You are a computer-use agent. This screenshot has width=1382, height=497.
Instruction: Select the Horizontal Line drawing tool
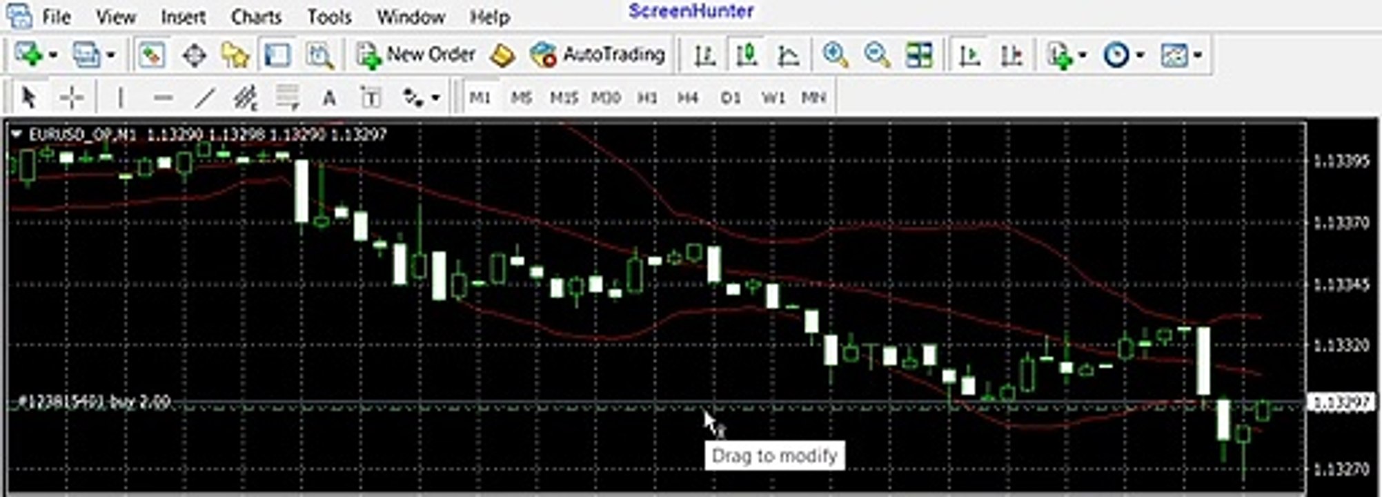(x=163, y=98)
